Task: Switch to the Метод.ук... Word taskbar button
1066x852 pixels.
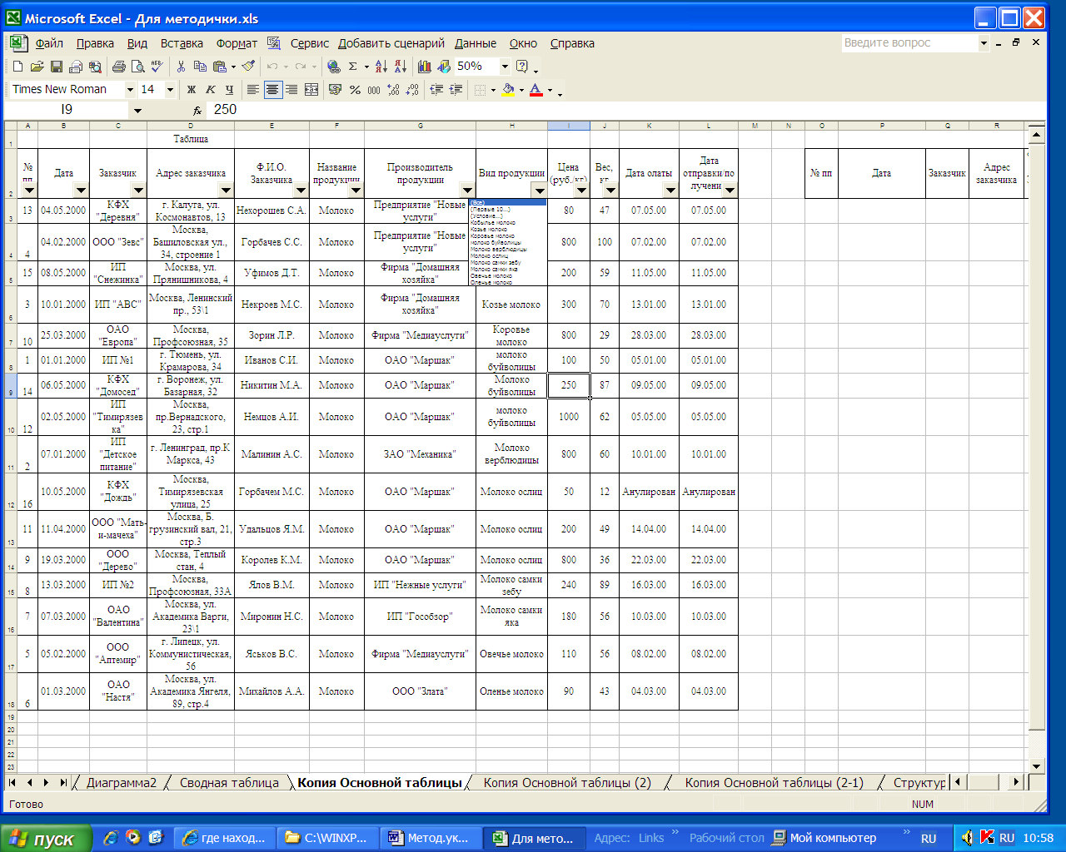Action: click(x=430, y=838)
